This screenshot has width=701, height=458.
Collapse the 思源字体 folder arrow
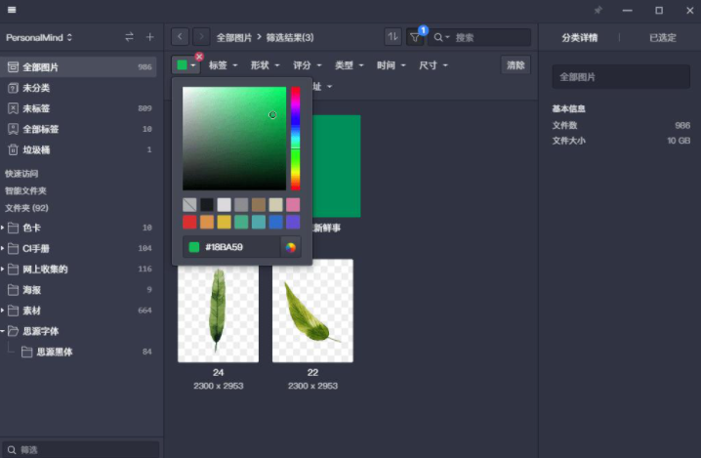3,331
